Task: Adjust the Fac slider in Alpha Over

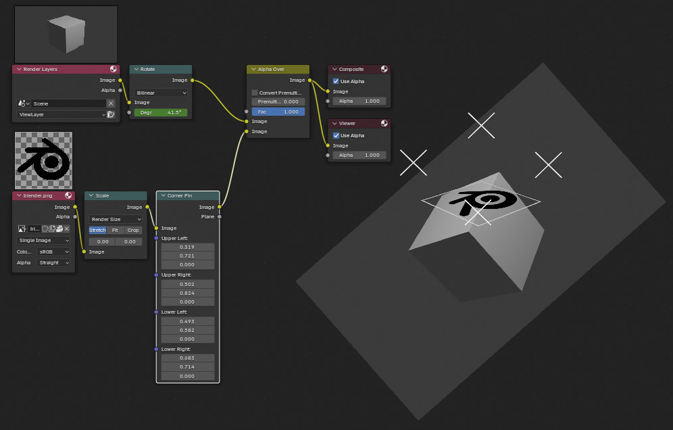Action: pyautogui.click(x=278, y=112)
